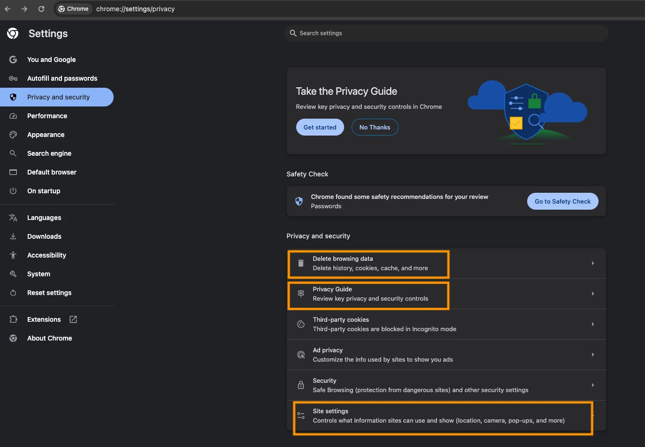Click the trash icon for Delete browsing data
Viewport: 645px width, 447px height.
[301, 263]
